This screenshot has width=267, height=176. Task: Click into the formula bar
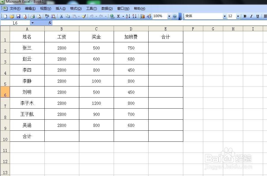point(159,23)
